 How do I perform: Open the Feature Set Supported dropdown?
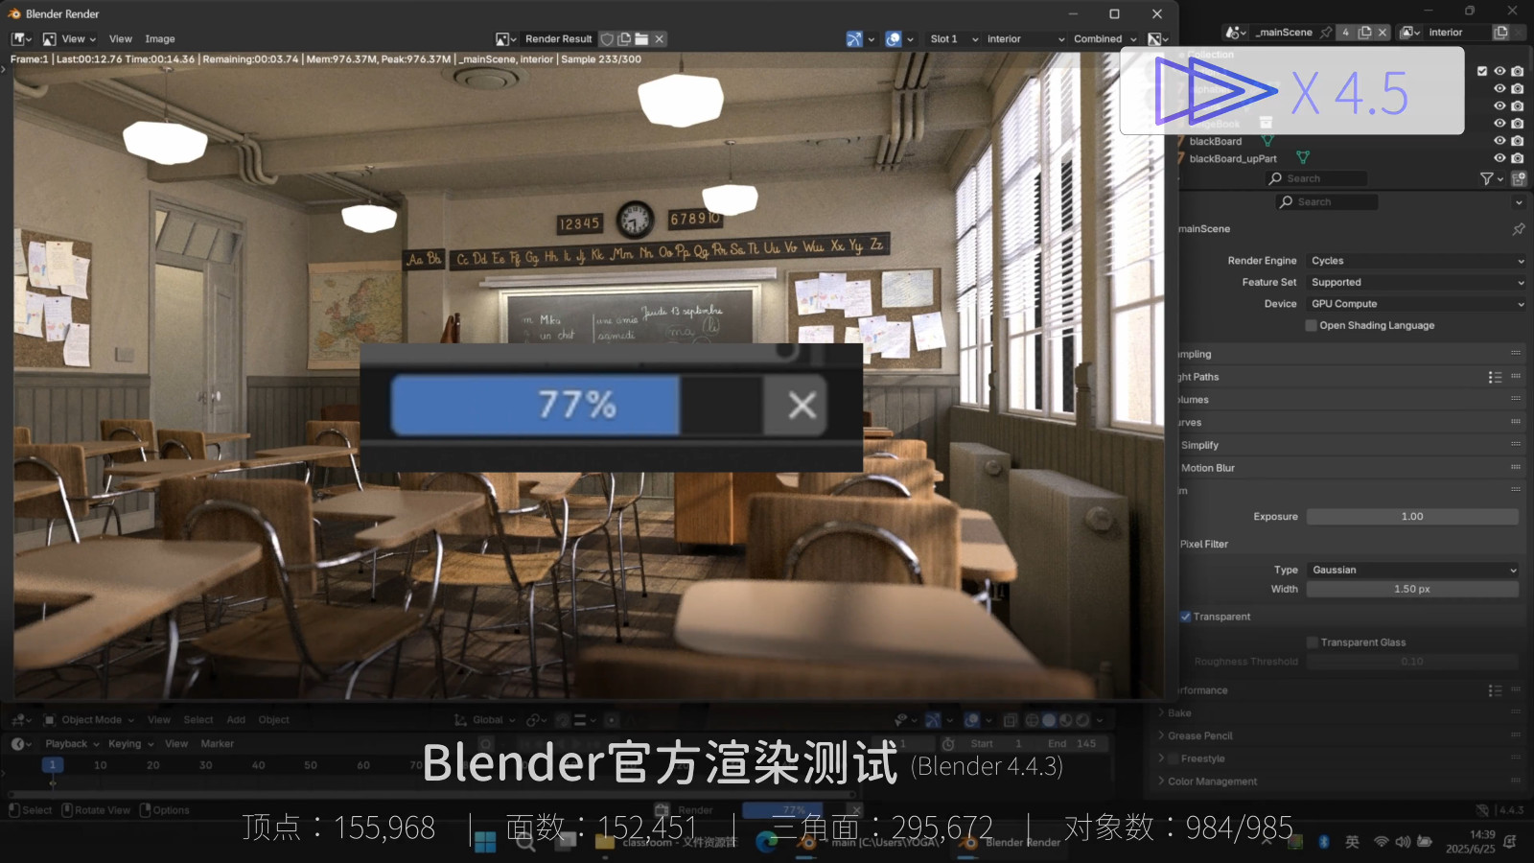pyautogui.click(x=1416, y=283)
